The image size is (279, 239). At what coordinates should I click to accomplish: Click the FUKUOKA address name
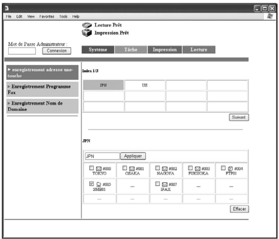click(198, 173)
